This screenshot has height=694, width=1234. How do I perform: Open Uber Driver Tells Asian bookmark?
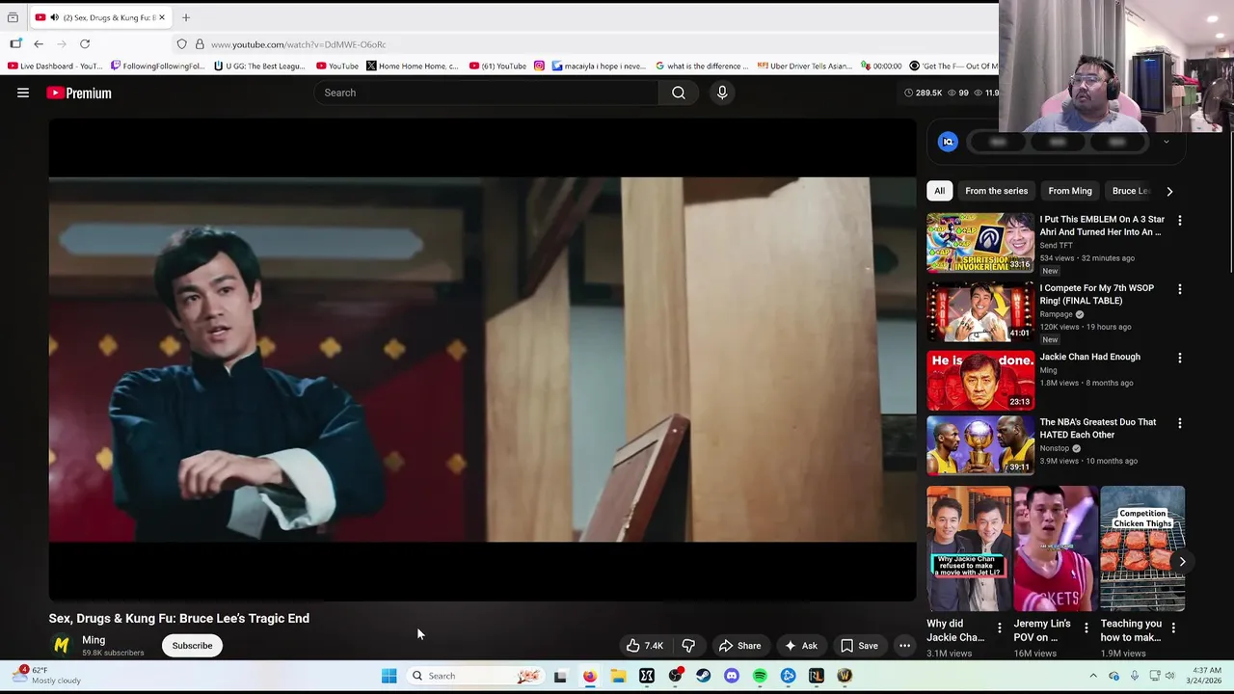(x=804, y=66)
